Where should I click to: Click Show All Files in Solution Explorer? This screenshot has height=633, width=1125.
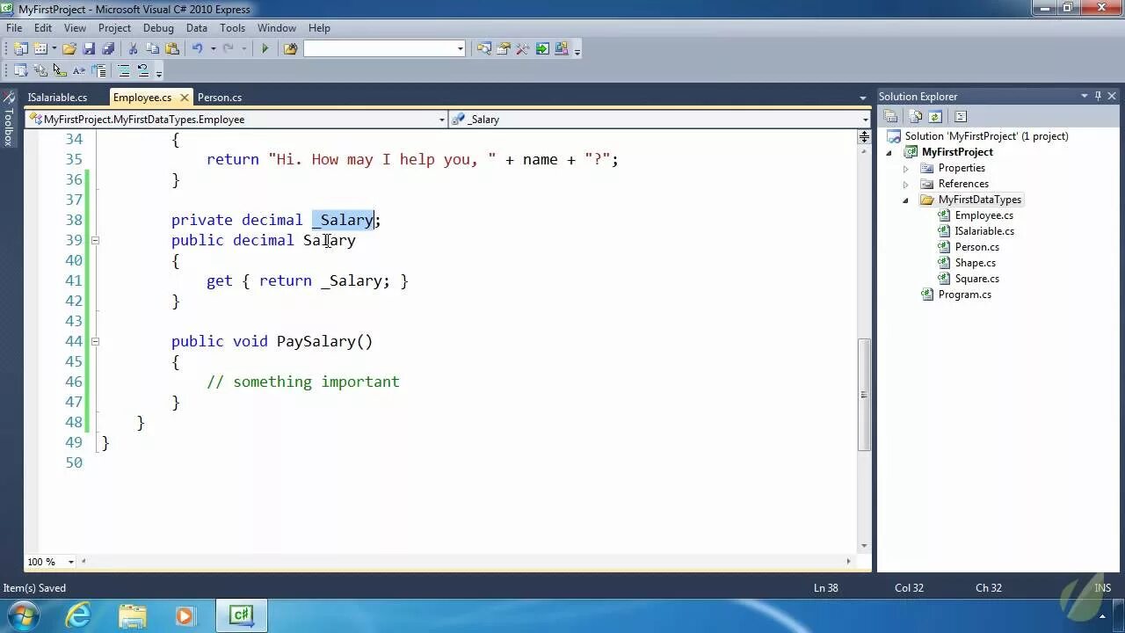coord(916,116)
